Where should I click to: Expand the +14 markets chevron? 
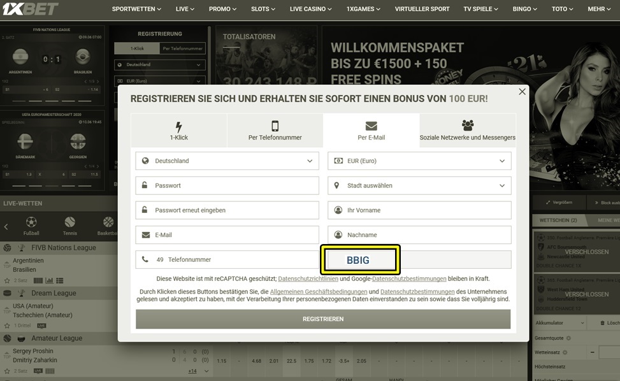click(x=206, y=371)
